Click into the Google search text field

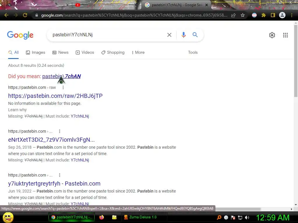click(108, 35)
